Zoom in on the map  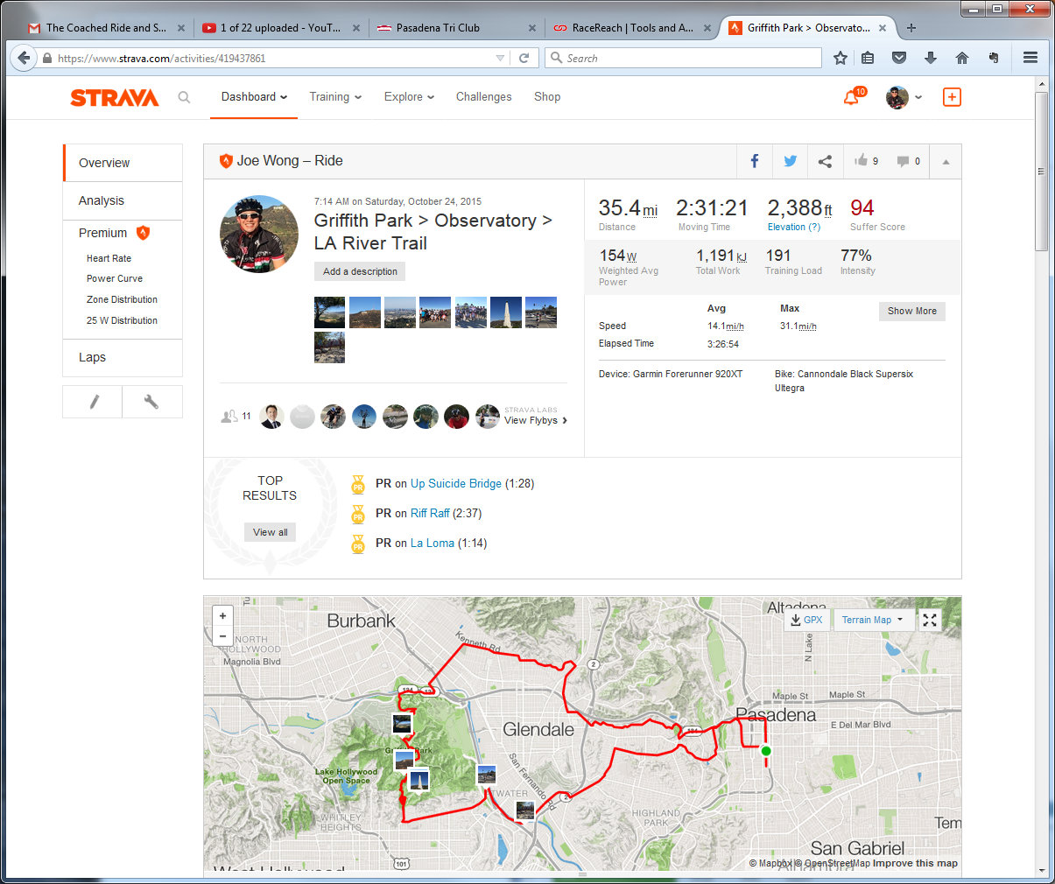pos(222,616)
